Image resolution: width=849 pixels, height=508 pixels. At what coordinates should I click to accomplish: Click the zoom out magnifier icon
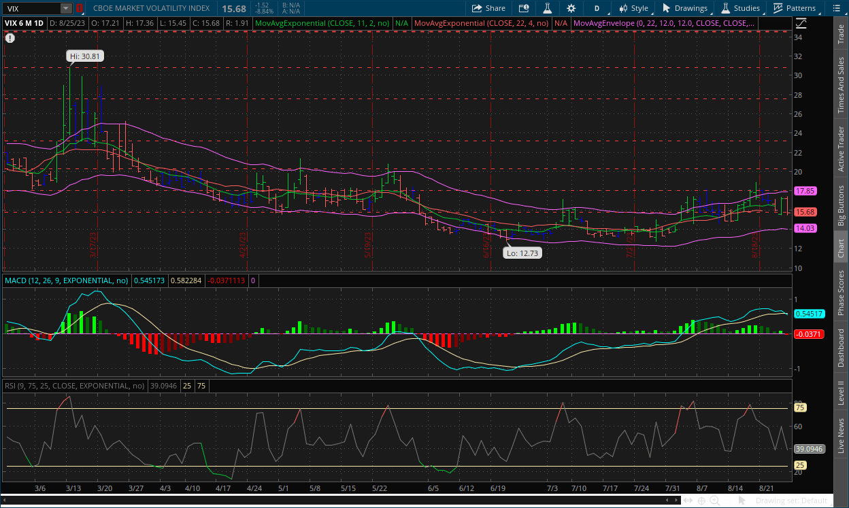[x=729, y=501]
